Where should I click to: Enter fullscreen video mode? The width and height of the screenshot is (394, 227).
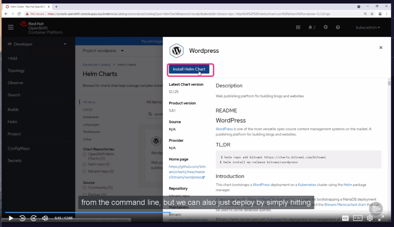381,218
